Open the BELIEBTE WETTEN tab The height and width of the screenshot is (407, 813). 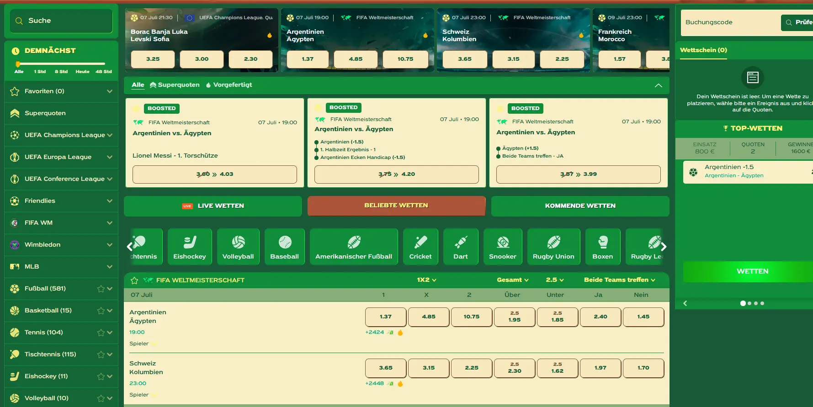point(396,206)
